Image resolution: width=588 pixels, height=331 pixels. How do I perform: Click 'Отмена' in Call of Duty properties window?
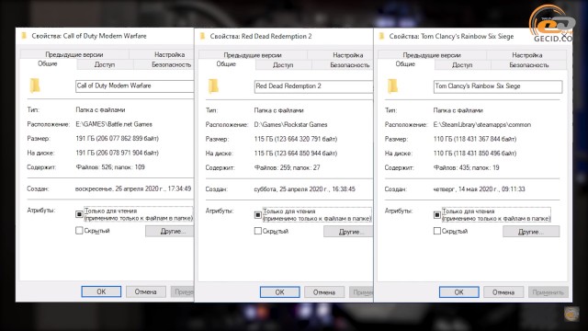[145, 291]
